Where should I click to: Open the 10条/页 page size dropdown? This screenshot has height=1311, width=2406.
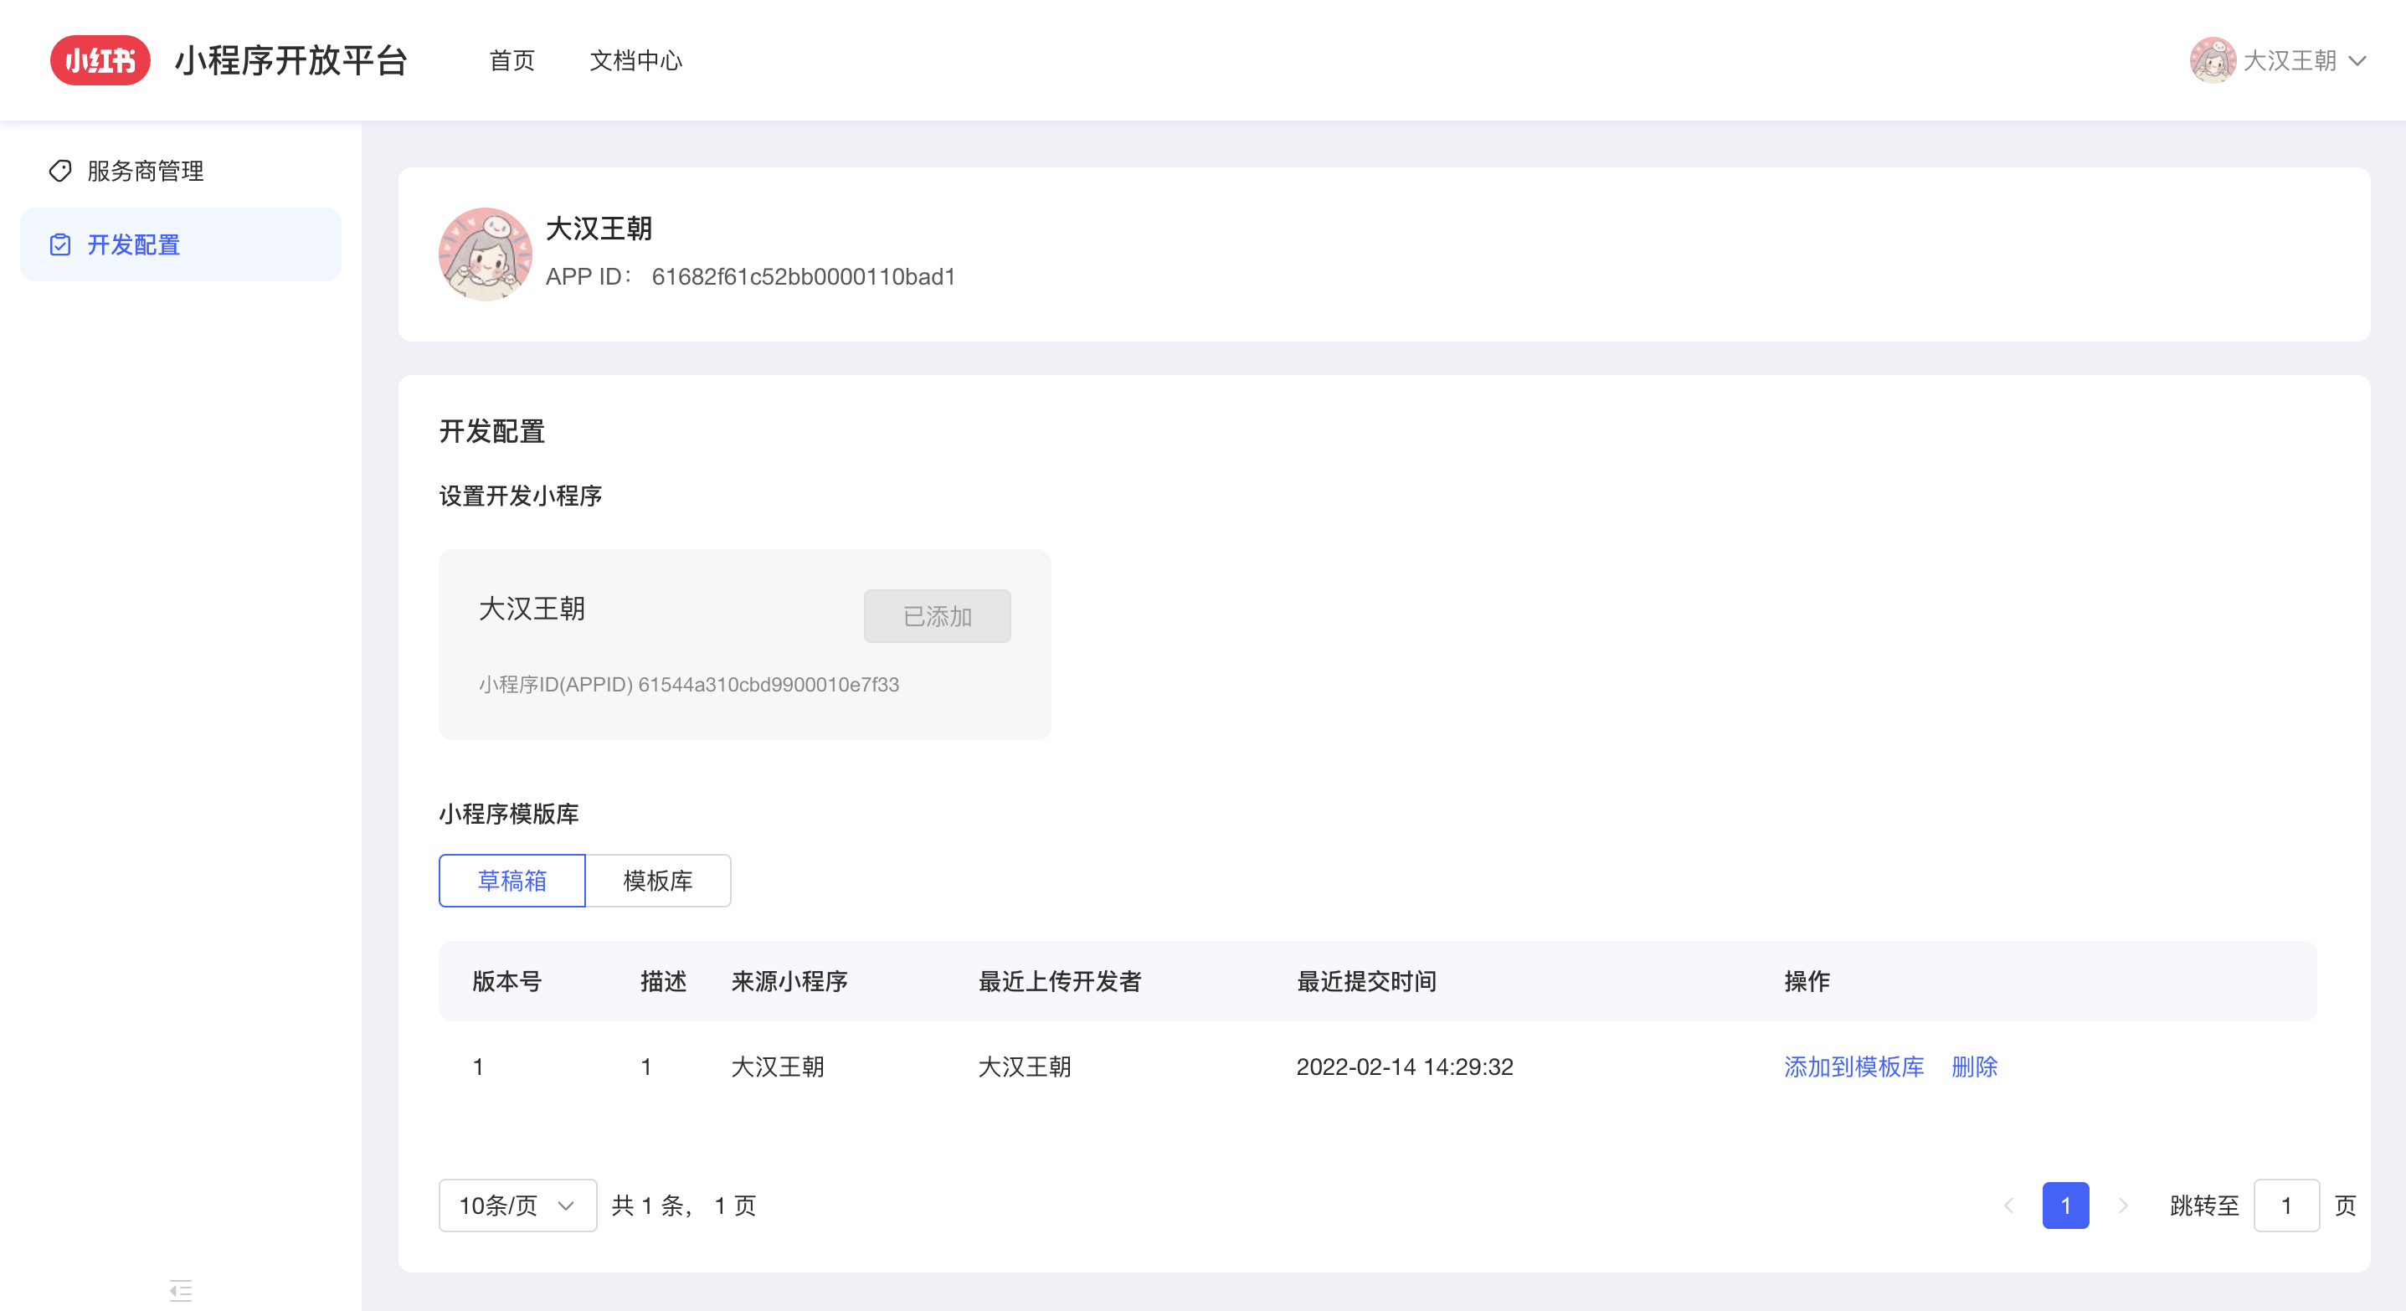point(517,1206)
